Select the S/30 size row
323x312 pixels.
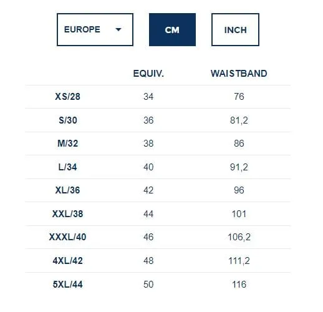158,120
